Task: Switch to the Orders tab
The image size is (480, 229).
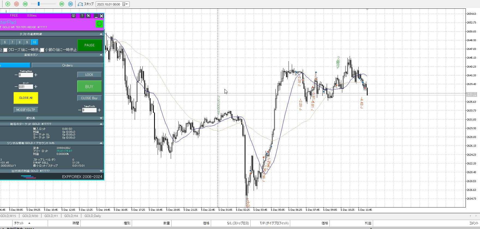Action: [67, 65]
